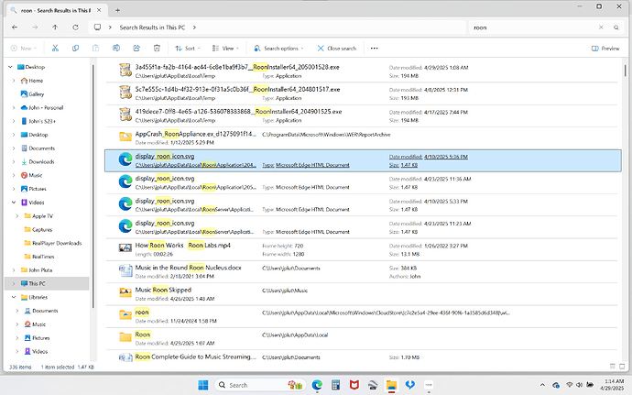632x395 pixels.
Task: Open volume control in system tray
Action: pyautogui.click(x=579, y=385)
